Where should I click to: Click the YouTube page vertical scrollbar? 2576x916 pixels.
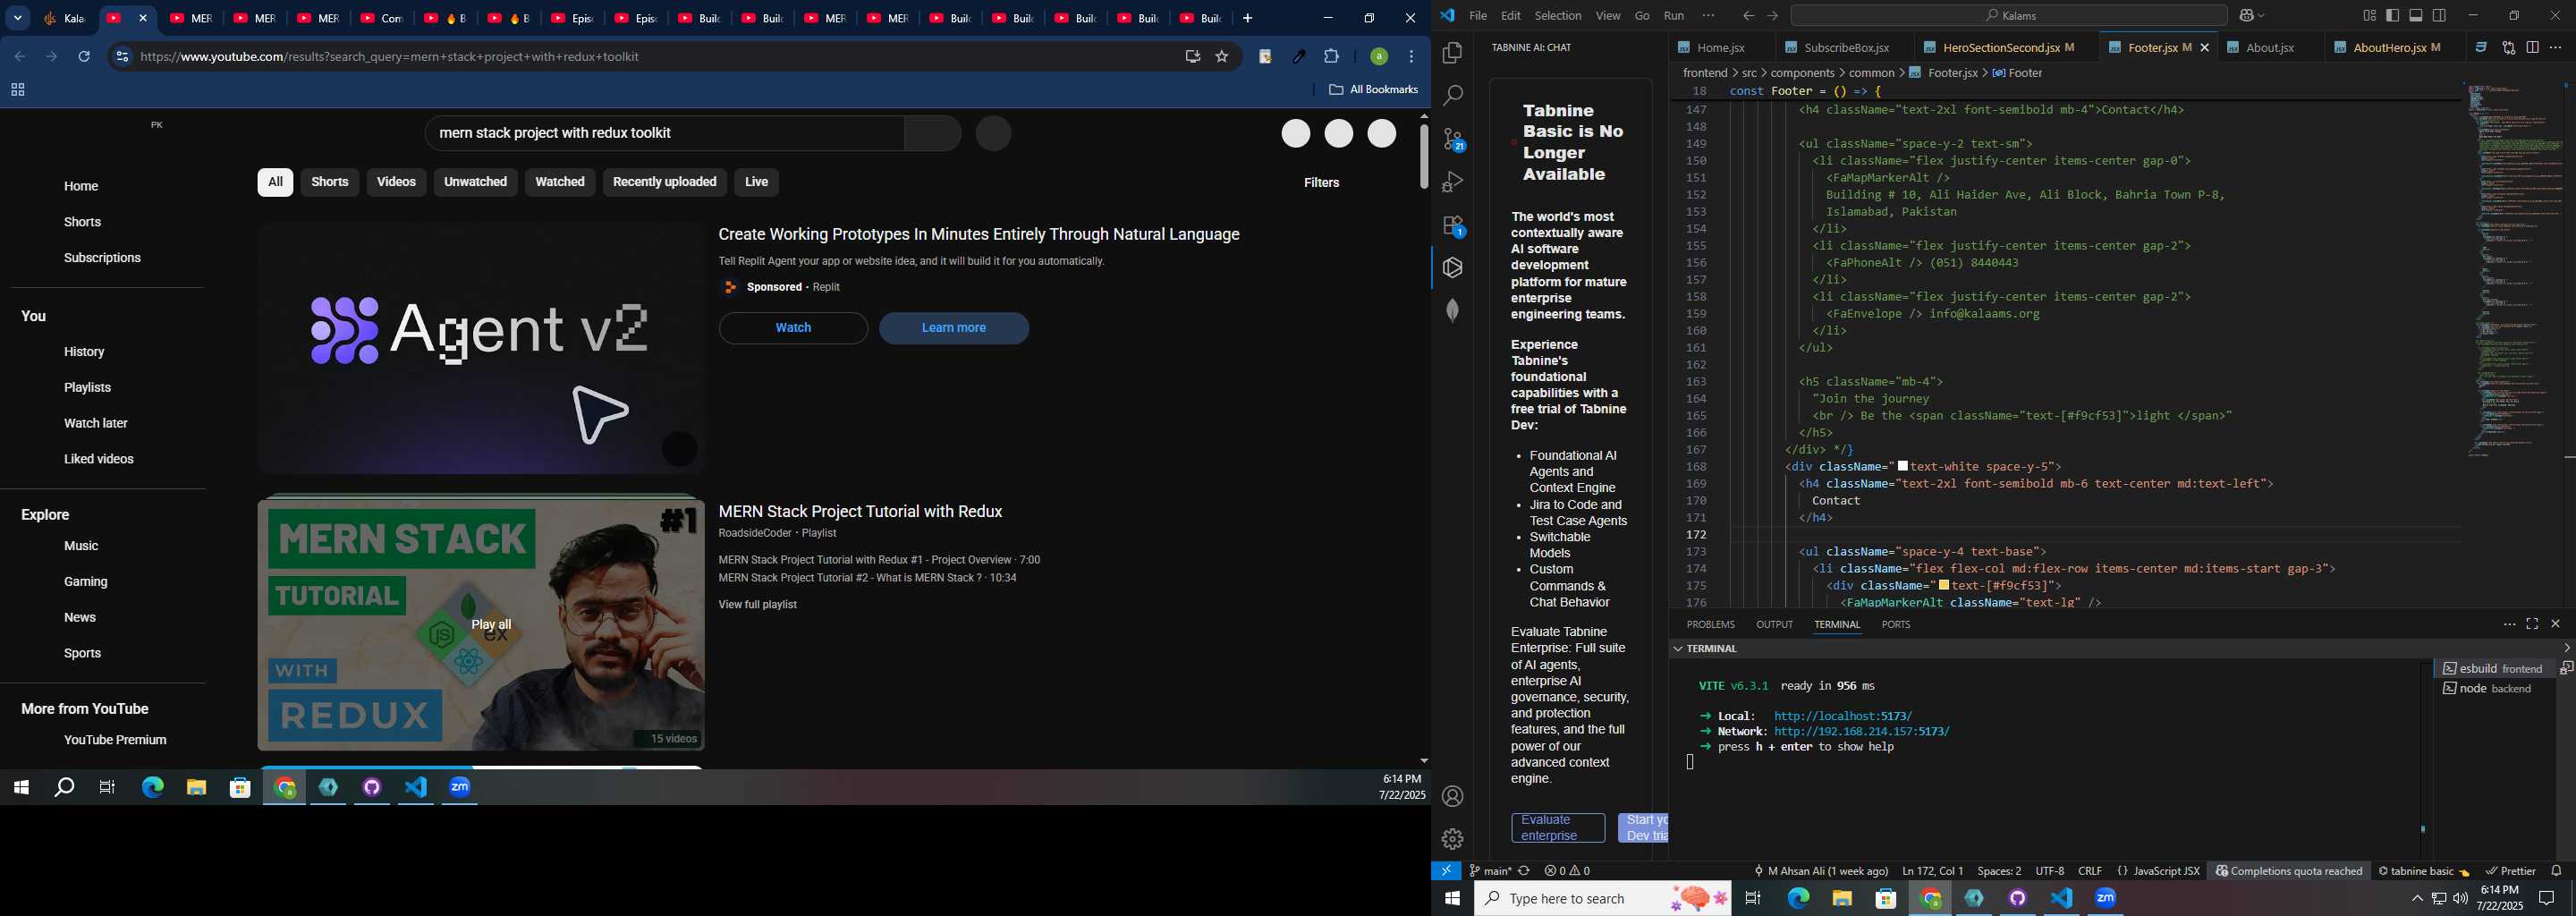[x=1424, y=157]
